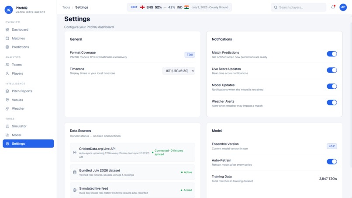This screenshot has width=352, height=198.
Task: Click the Teams people icon
Action: point(7,65)
